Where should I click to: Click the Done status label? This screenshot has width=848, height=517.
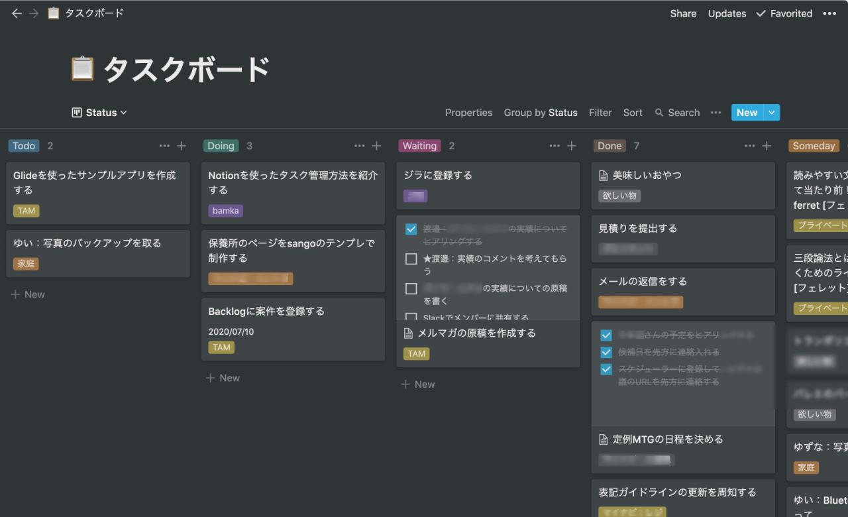point(609,146)
